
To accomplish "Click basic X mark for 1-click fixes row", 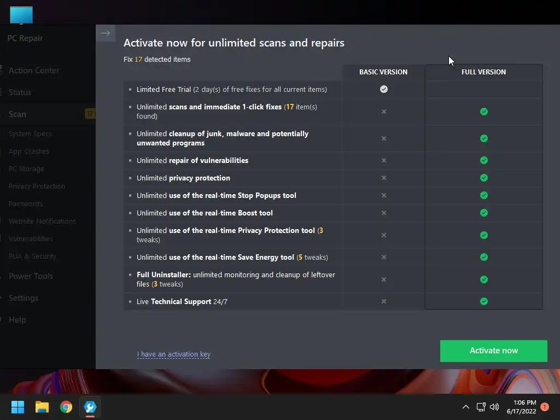I will (x=384, y=112).
